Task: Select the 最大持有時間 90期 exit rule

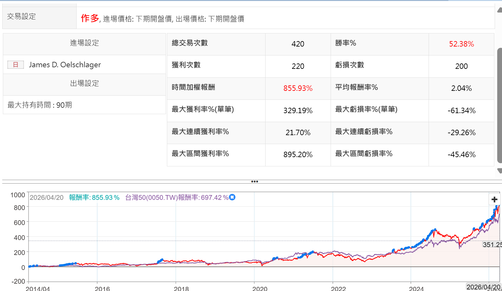Action: point(40,105)
